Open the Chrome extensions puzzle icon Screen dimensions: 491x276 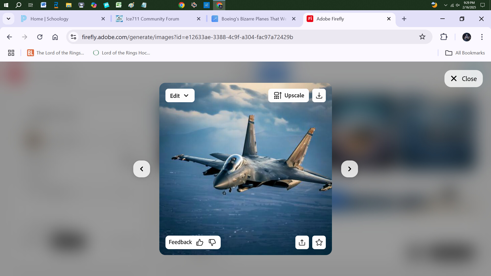click(x=444, y=37)
